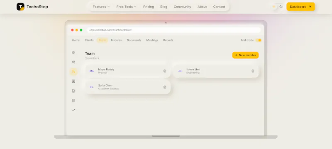Click the JO avatar initials
Image resolution: width=332 pixels, height=149 pixels.
coord(180,71)
